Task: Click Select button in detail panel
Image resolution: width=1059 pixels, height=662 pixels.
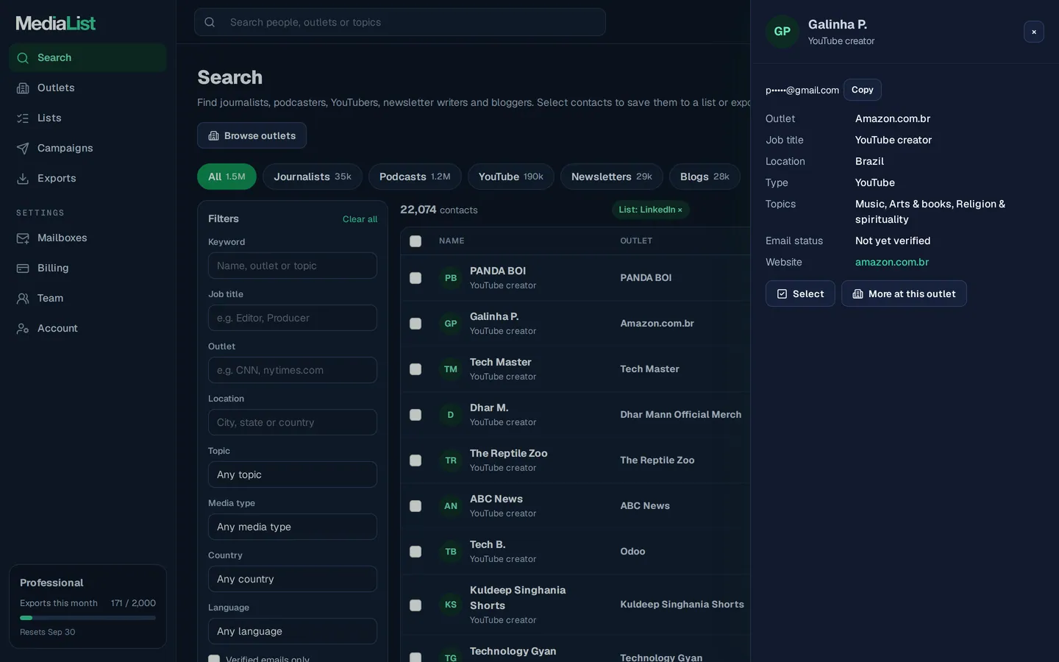Action: (x=800, y=293)
